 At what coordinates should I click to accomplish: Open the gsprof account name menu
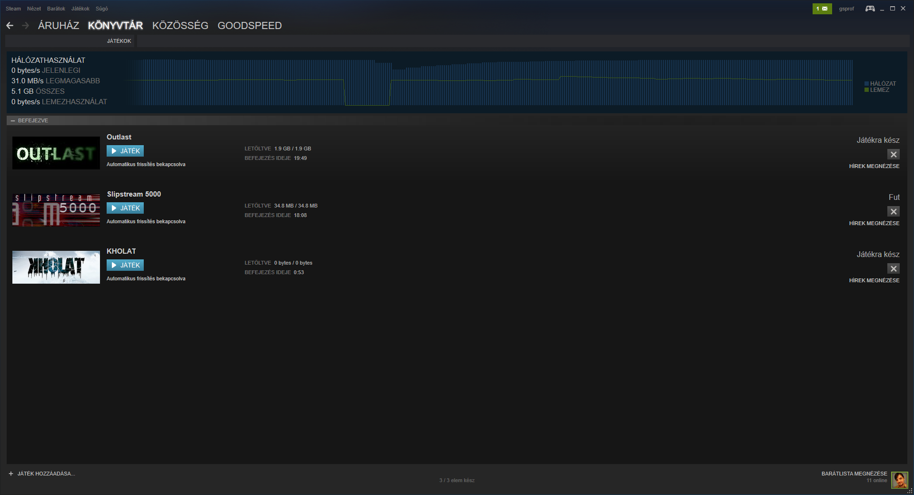(x=846, y=9)
